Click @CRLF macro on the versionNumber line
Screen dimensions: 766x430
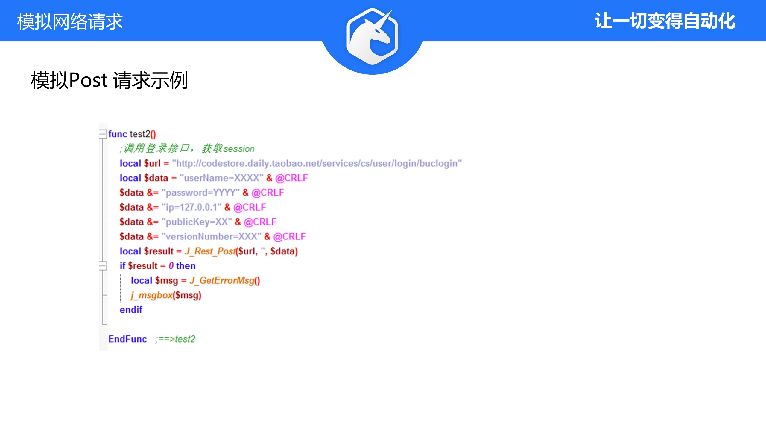tap(289, 236)
